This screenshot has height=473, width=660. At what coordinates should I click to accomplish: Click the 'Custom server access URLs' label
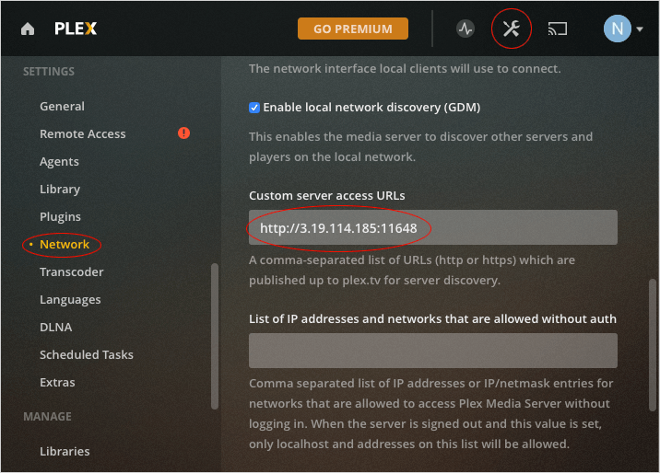coord(327,196)
